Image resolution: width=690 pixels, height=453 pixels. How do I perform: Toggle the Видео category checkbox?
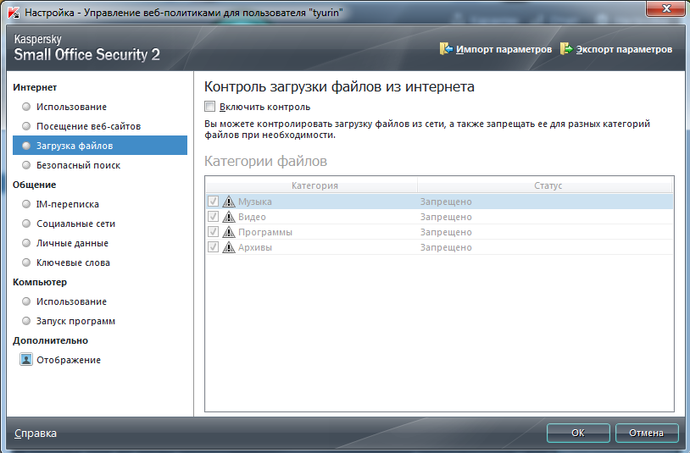click(213, 217)
